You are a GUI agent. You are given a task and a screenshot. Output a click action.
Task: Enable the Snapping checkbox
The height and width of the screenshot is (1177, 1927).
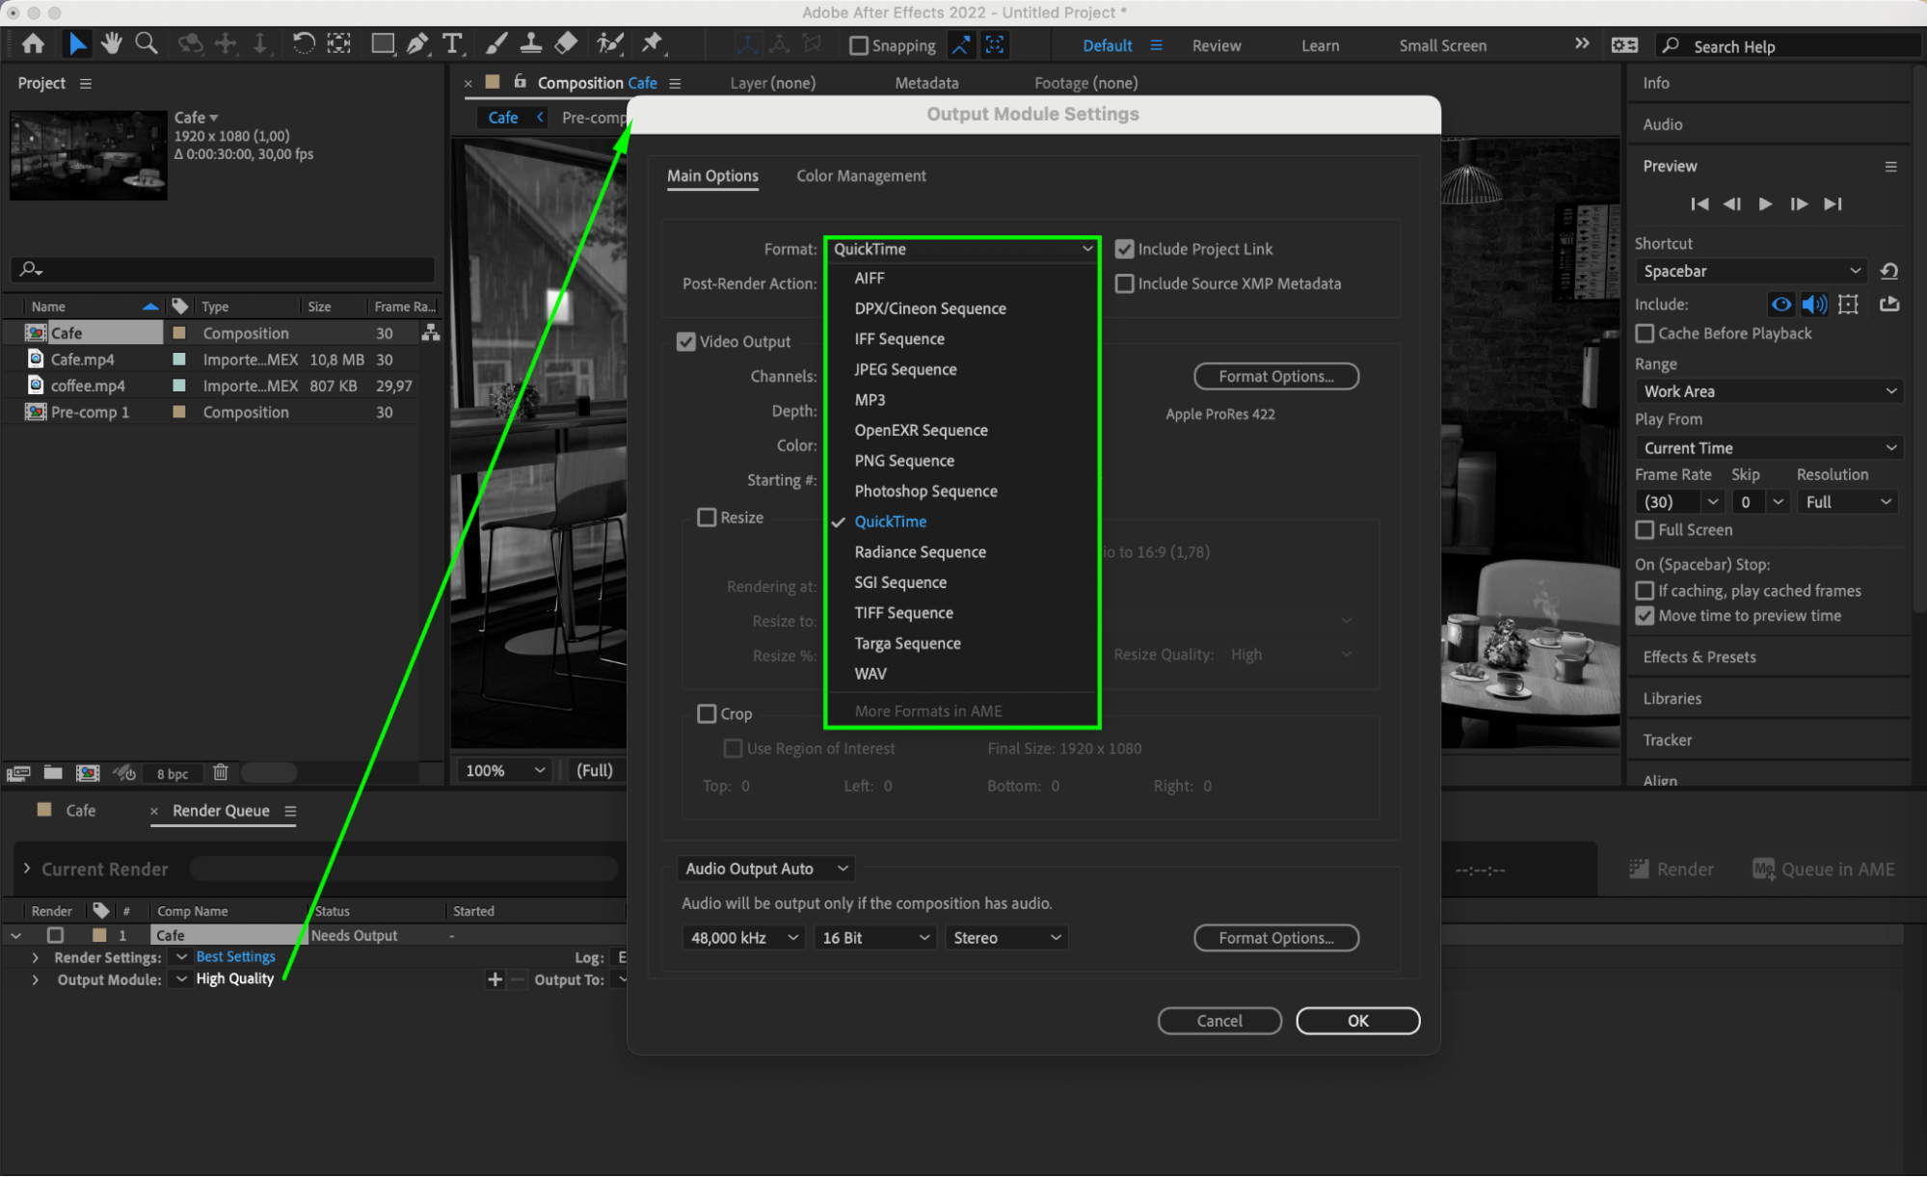pyautogui.click(x=858, y=45)
